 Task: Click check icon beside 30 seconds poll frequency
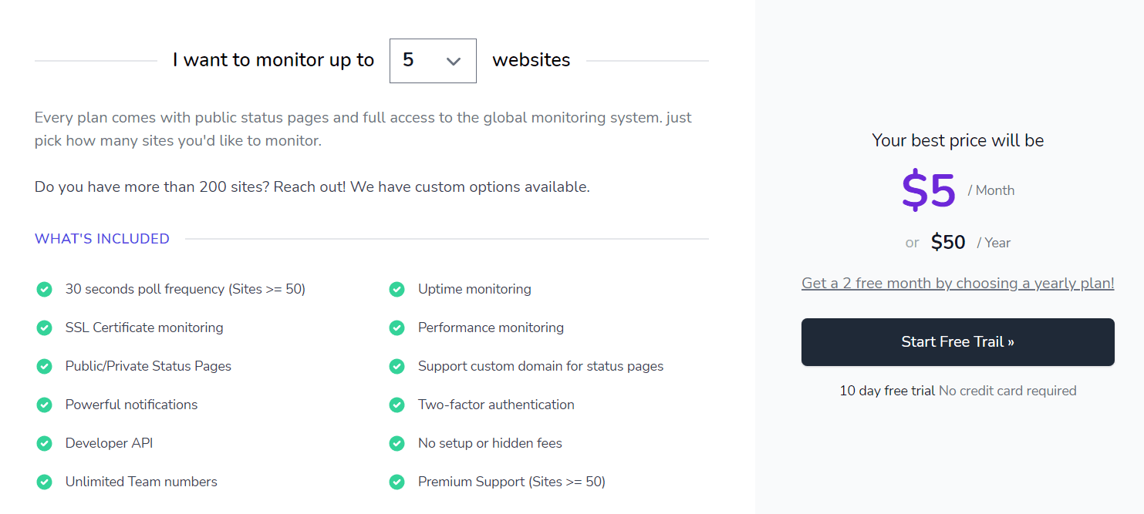pos(44,289)
